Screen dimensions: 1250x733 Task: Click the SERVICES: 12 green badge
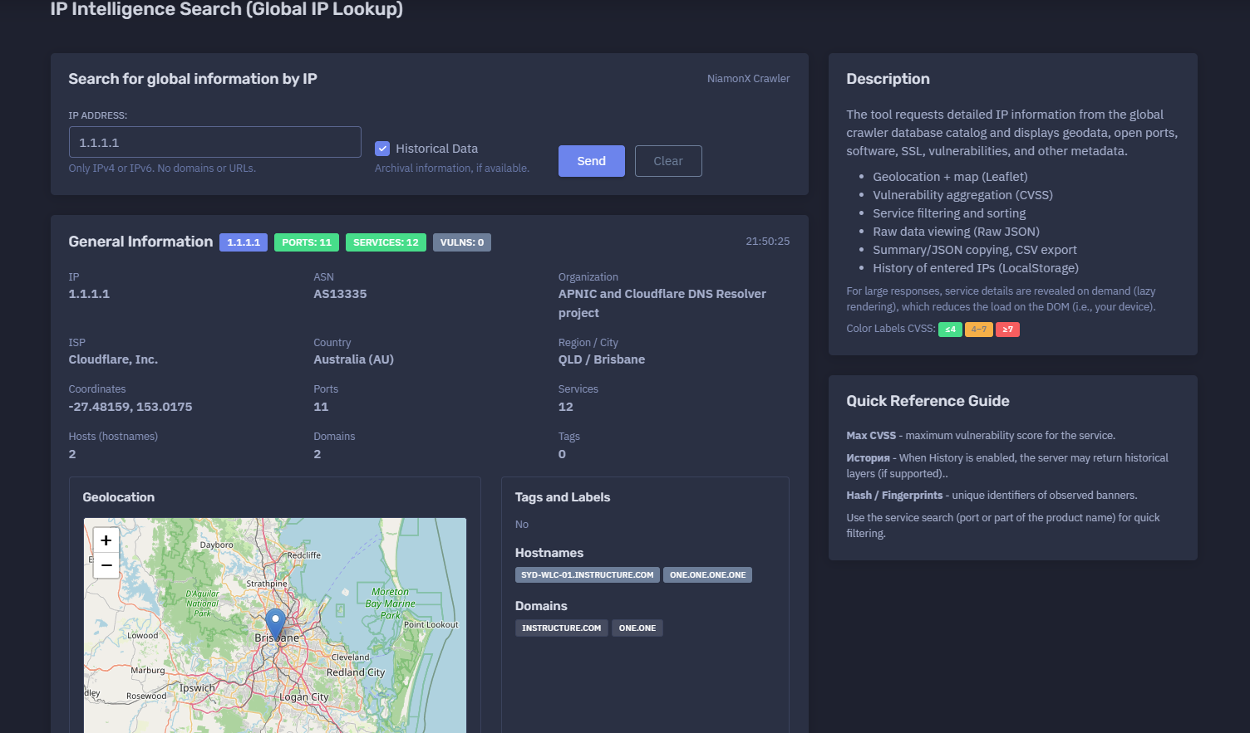click(386, 242)
